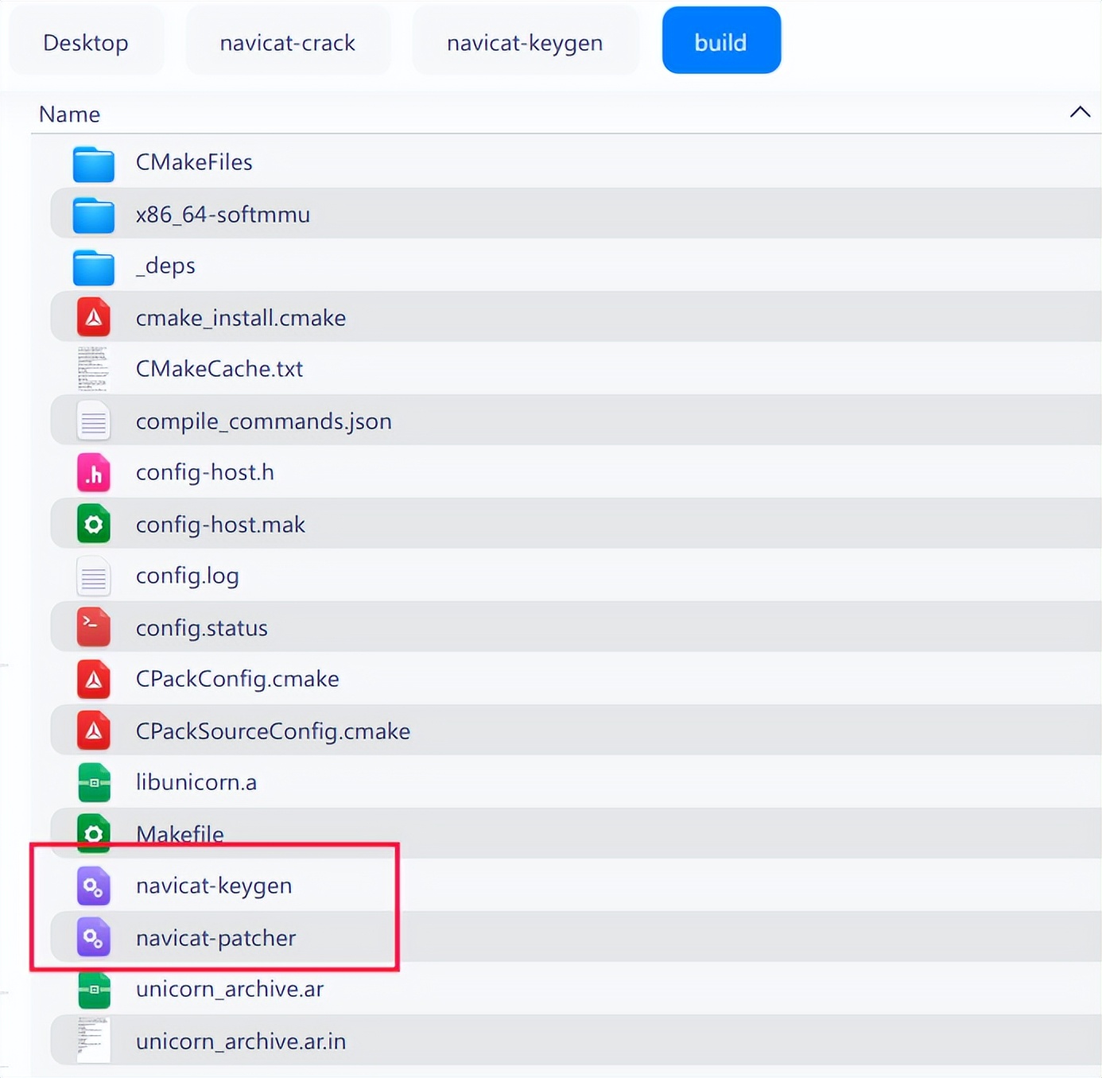The image size is (1102, 1078).
Task: Click the green gear icon of config-host.mak
Action: [93, 524]
